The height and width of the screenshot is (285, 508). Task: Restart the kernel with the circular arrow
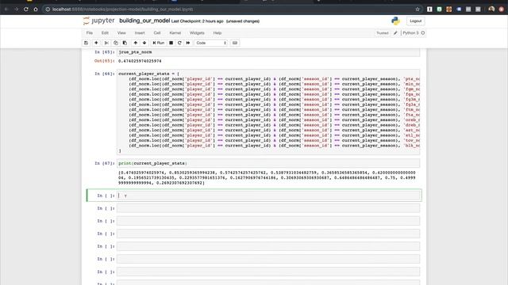click(x=179, y=43)
